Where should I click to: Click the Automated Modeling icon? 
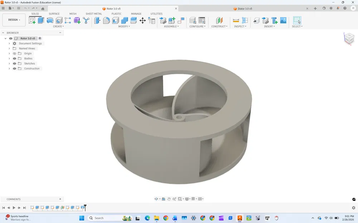86,20
